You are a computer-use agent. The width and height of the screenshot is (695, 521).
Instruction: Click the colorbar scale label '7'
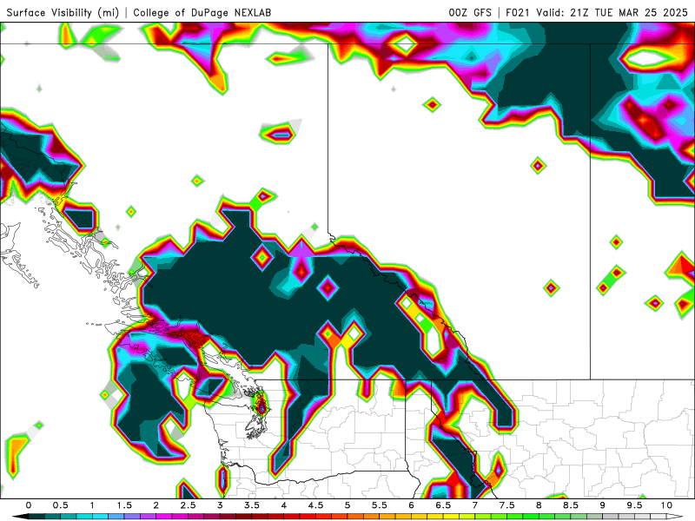click(474, 505)
